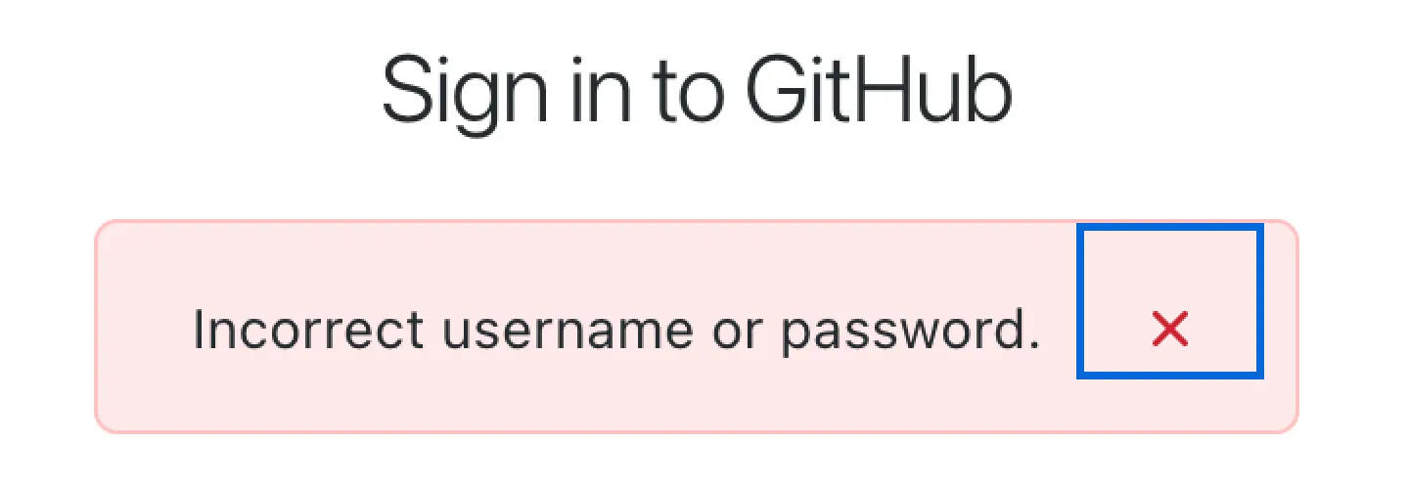Viewport: 1409px width, 489px height.
Task: Dismiss the incorrect password error banner
Action: pos(1170,301)
